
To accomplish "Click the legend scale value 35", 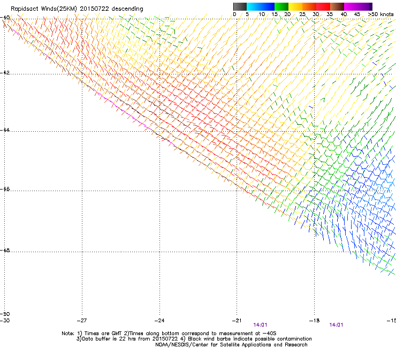I will point(330,14).
